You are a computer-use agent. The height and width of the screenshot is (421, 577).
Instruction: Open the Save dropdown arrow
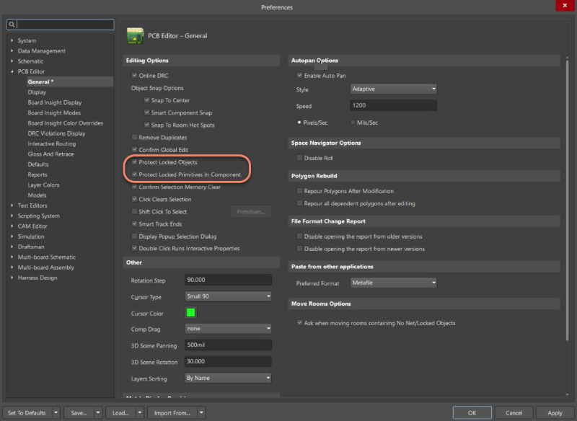(x=98, y=412)
